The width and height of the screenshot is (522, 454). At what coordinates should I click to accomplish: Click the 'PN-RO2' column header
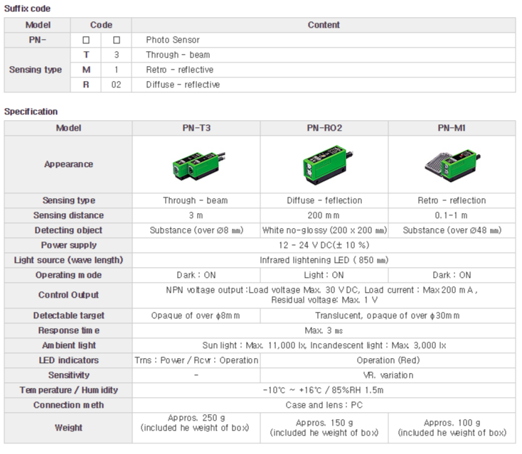324,128
